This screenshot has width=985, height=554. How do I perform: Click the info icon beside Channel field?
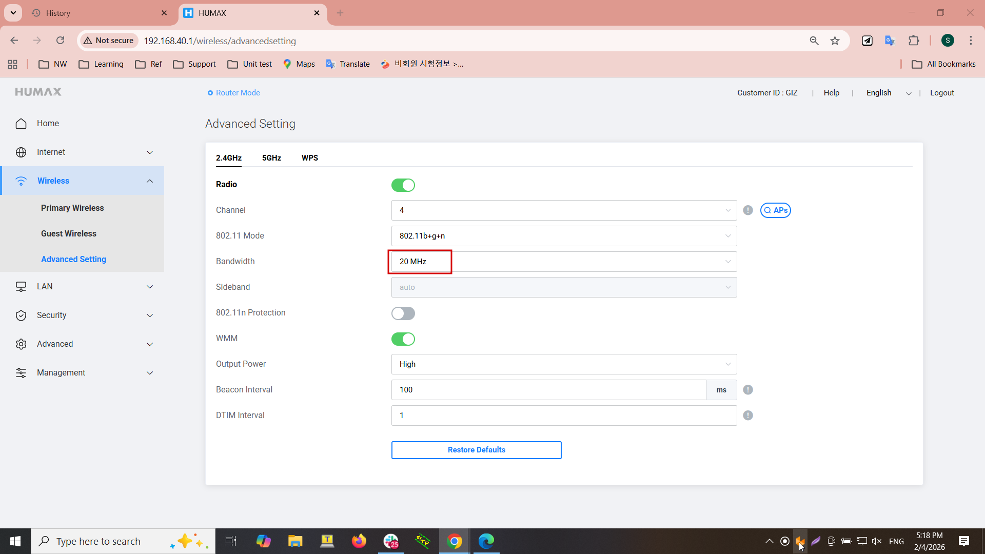(x=748, y=210)
